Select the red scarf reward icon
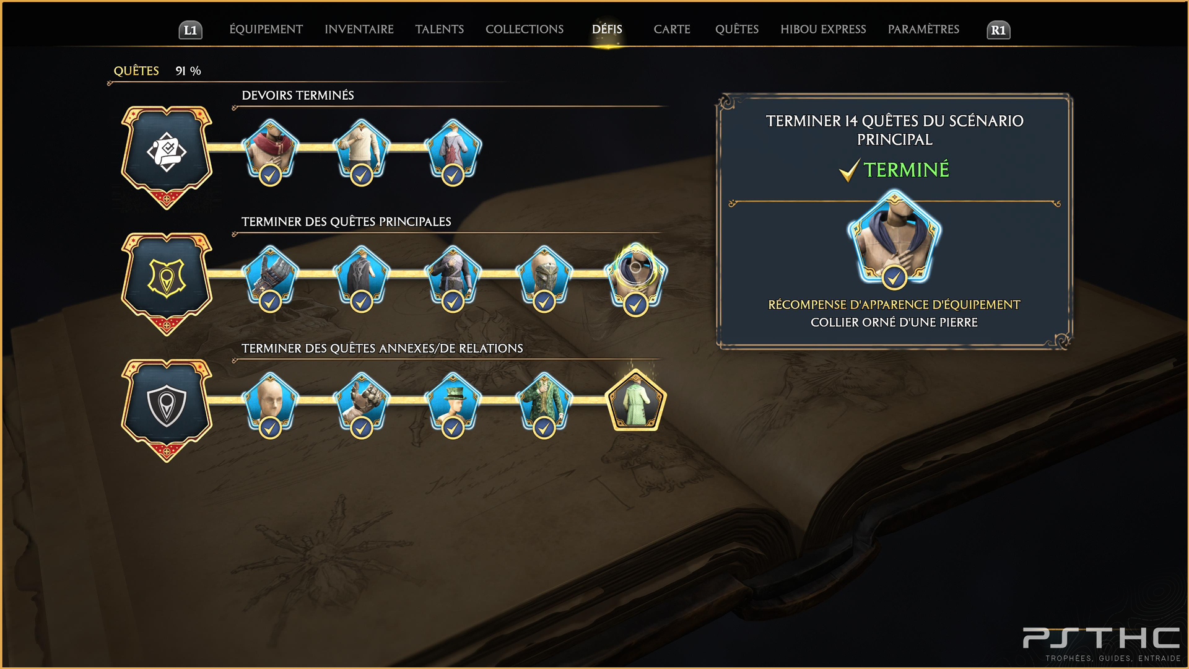The image size is (1189, 669). coord(270,151)
